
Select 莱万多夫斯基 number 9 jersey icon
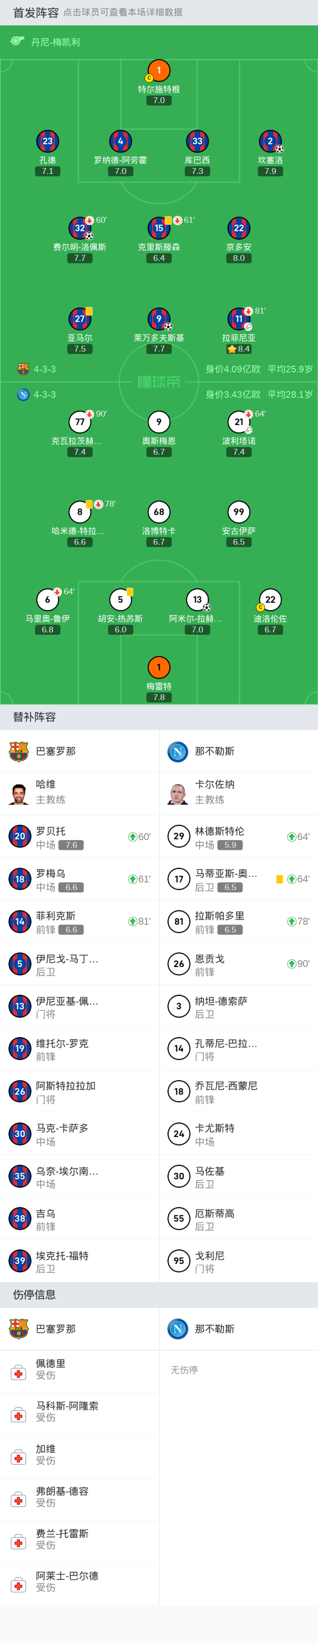tap(159, 319)
